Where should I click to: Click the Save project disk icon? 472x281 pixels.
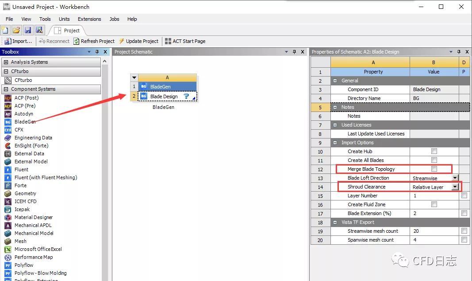click(28, 30)
